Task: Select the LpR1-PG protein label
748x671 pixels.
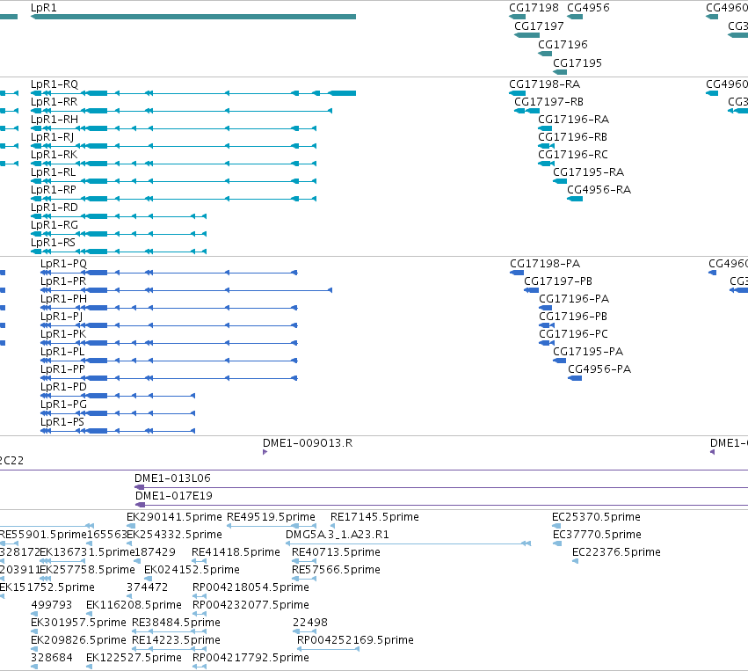Action: tap(63, 405)
